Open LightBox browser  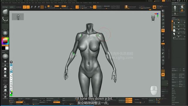[12, 7]
